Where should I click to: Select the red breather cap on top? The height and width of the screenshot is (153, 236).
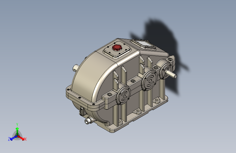(117, 47)
